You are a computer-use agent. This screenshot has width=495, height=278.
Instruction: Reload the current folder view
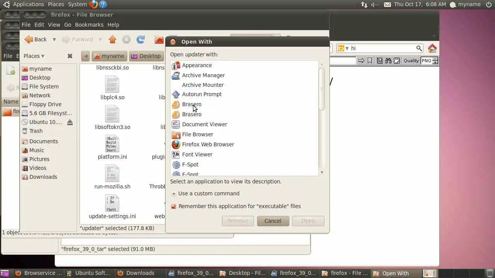pyautogui.click(x=141, y=39)
